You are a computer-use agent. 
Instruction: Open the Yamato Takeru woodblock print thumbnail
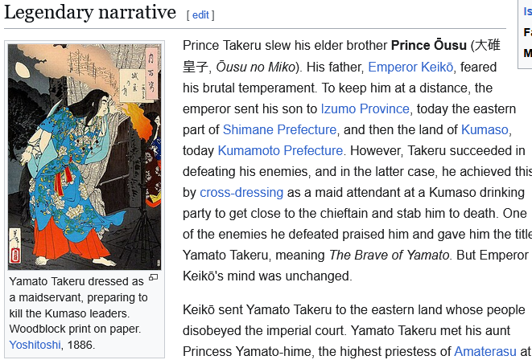point(85,157)
